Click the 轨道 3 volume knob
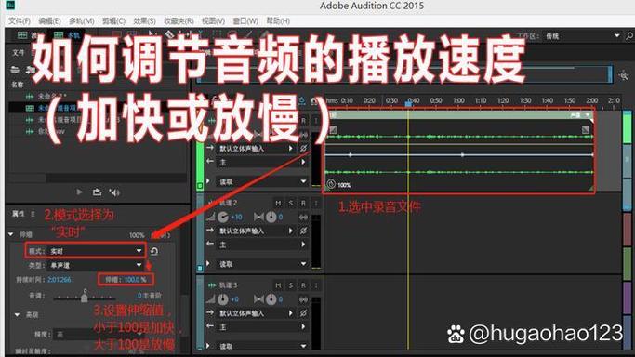This screenshot has height=357, width=635. tap(223, 299)
